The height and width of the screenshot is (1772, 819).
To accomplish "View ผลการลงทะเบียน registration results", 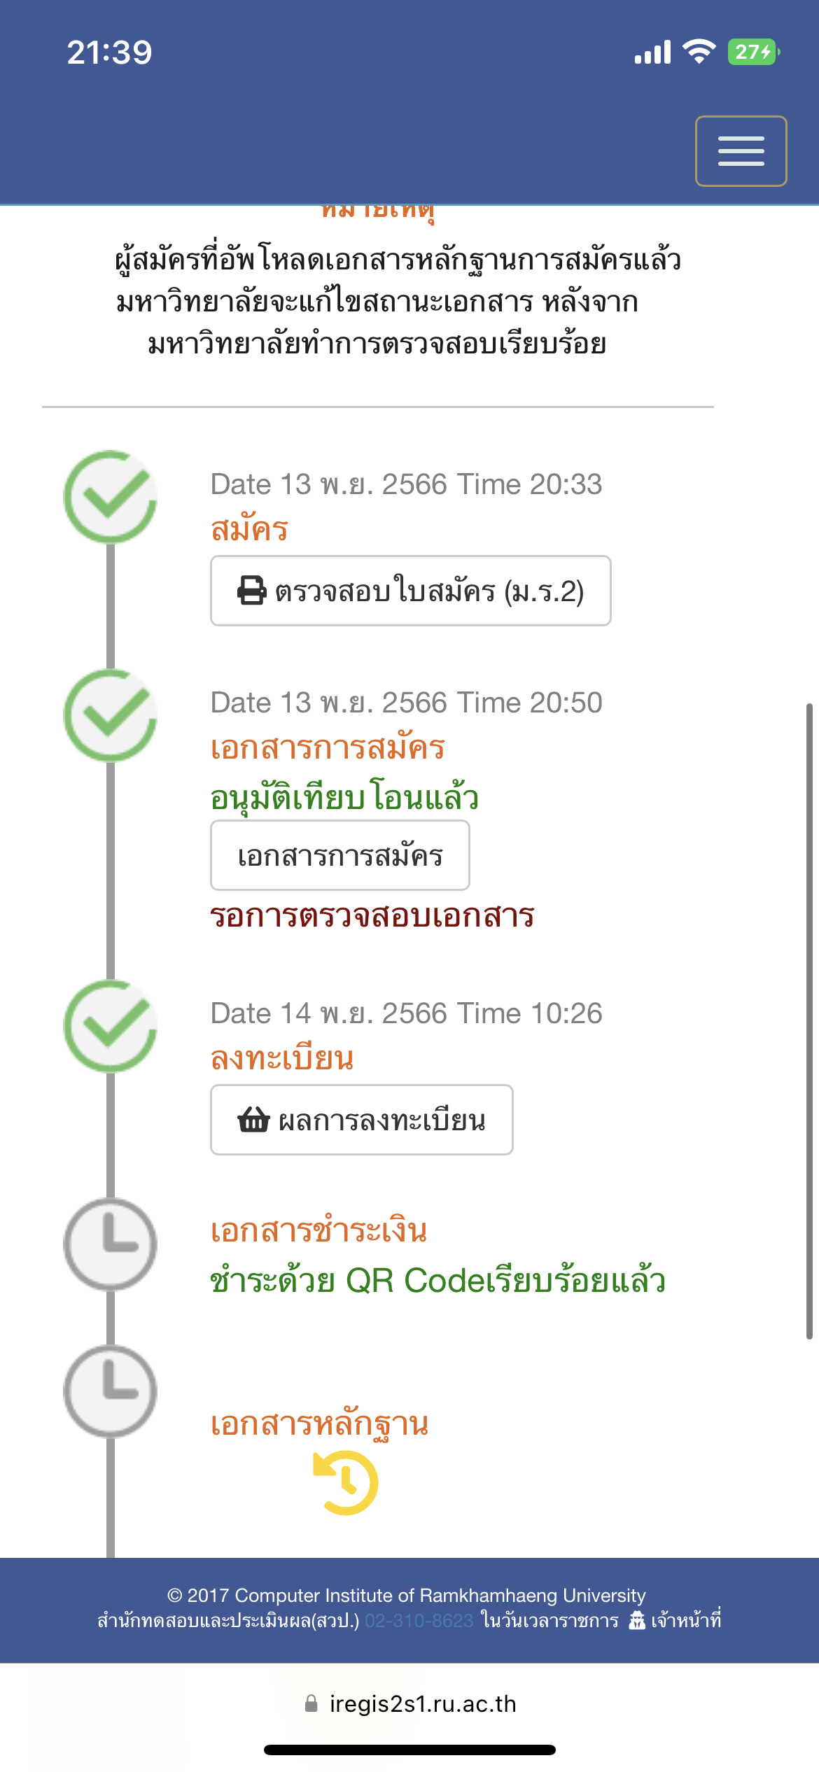I will pyautogui.click(x=362, y=1120).
